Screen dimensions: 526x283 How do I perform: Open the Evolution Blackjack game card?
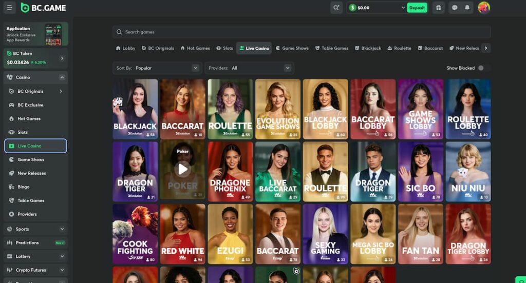[x=135, y=109]
